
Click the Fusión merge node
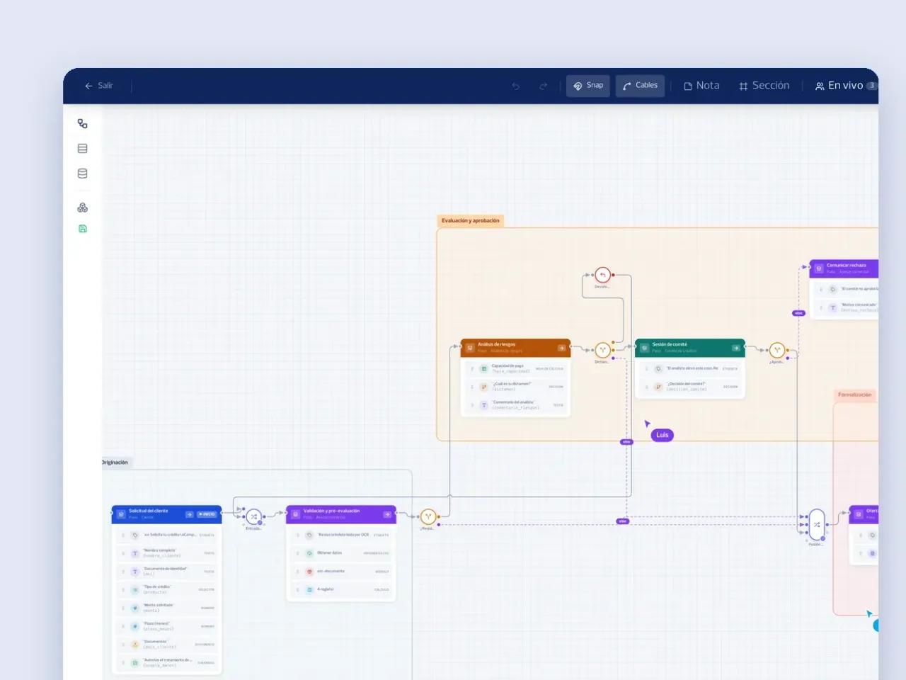click(x=817, y=525)
